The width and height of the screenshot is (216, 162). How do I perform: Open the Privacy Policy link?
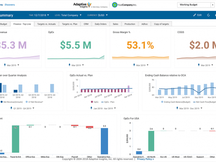pyautogui.click(x=145, y=159)
